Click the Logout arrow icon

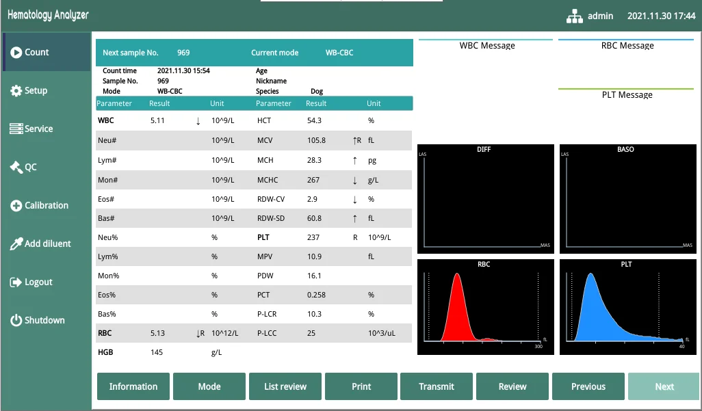16,282
